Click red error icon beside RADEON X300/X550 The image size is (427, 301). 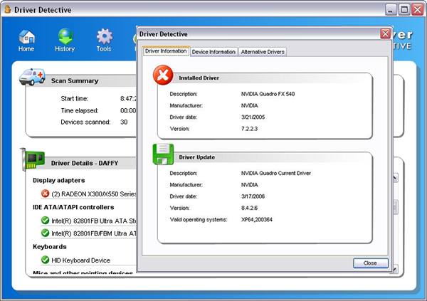pos(45,194)
